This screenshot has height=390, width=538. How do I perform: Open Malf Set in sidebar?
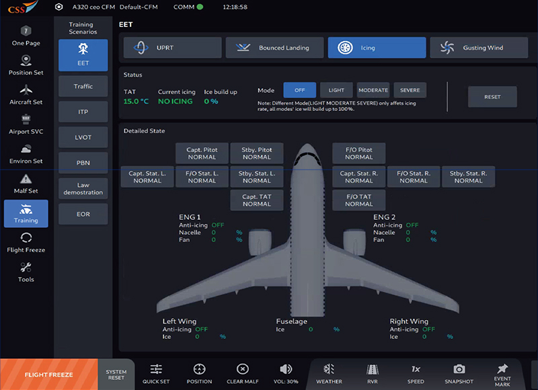pyautogui.click(x=26, y=184)
